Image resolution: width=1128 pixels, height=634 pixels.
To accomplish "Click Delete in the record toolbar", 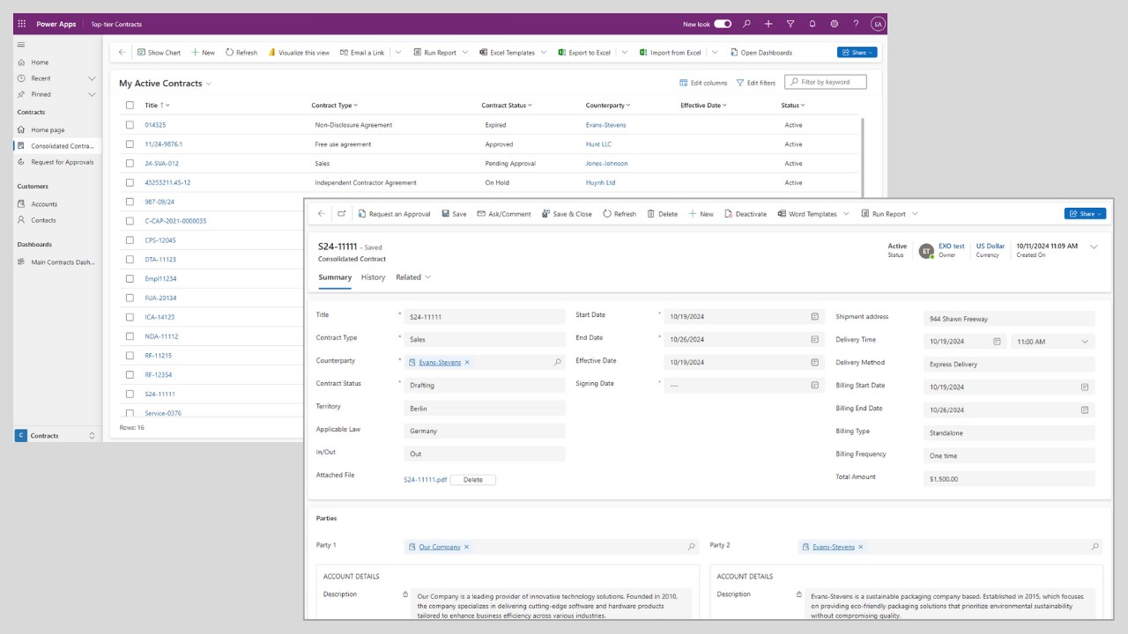I will [x=663, y=214].
